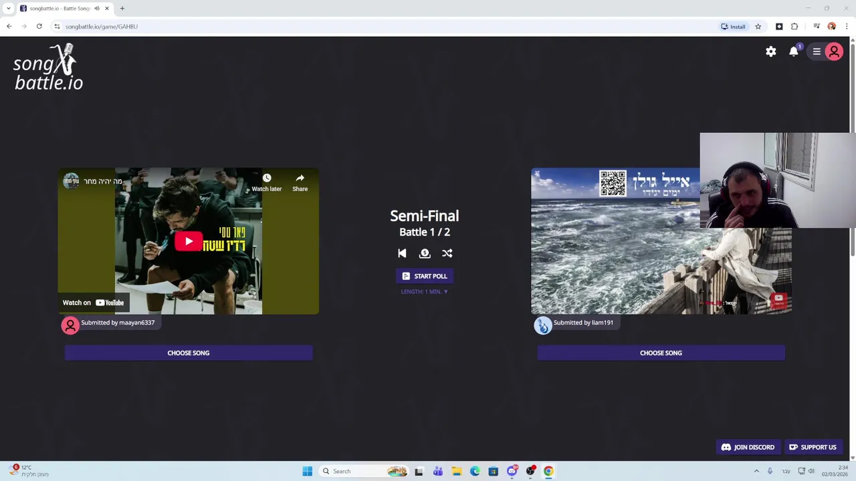Click the QR code on the right video

click(x=613, y=183)
